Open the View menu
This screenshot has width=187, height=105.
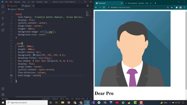coord(24,2)
